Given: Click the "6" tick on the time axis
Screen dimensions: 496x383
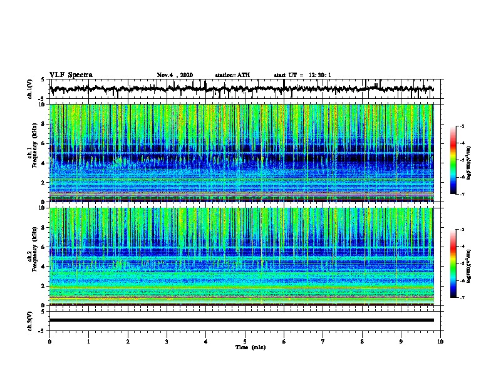Looking at the screenshot, I should [284, 342].
